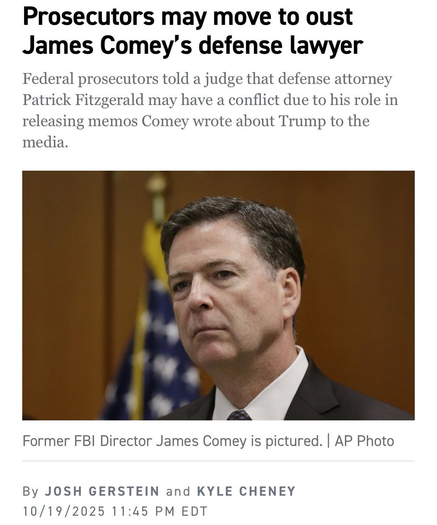Click the word and between author names
This screenshot has width=437, height=525.
tap(178, 491)
